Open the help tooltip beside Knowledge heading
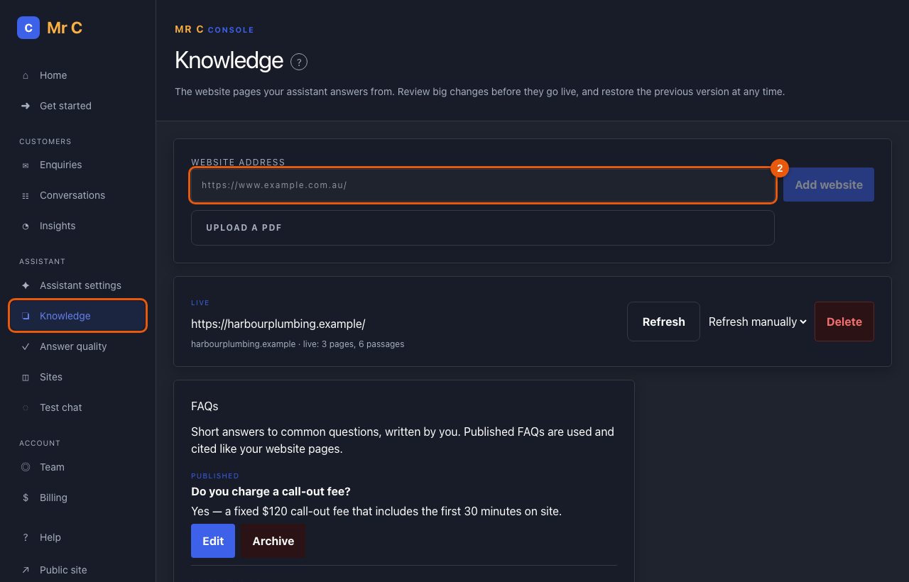Viewport: 909px width, 582px height. [299, 62]
